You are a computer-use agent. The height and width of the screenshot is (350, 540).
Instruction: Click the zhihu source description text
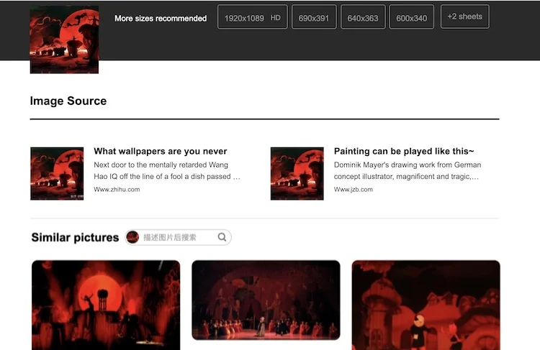click(x=167, y=170)
